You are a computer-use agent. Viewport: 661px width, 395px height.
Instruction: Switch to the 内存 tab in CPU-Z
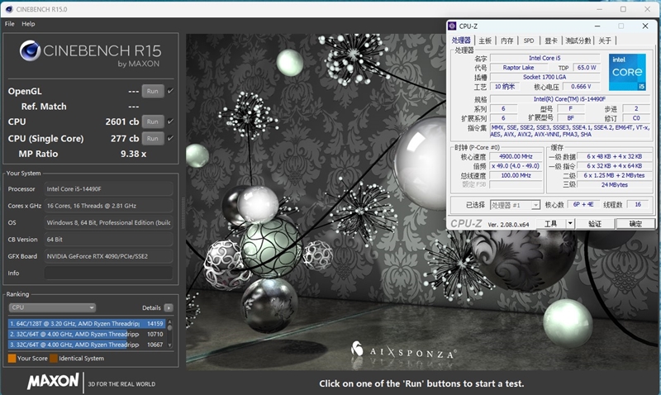point(507,40)
